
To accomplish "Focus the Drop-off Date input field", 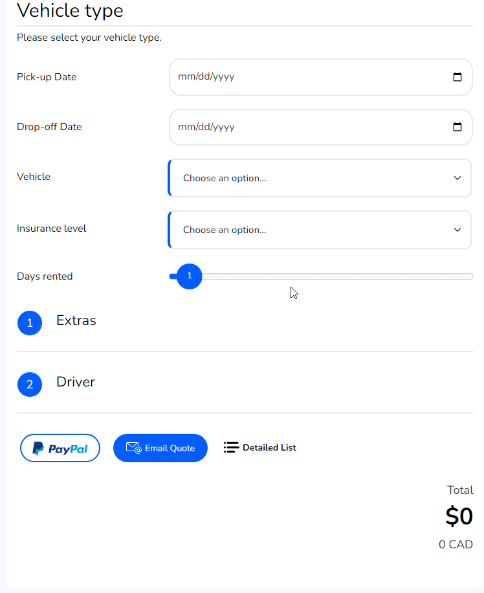I will 321,127.
